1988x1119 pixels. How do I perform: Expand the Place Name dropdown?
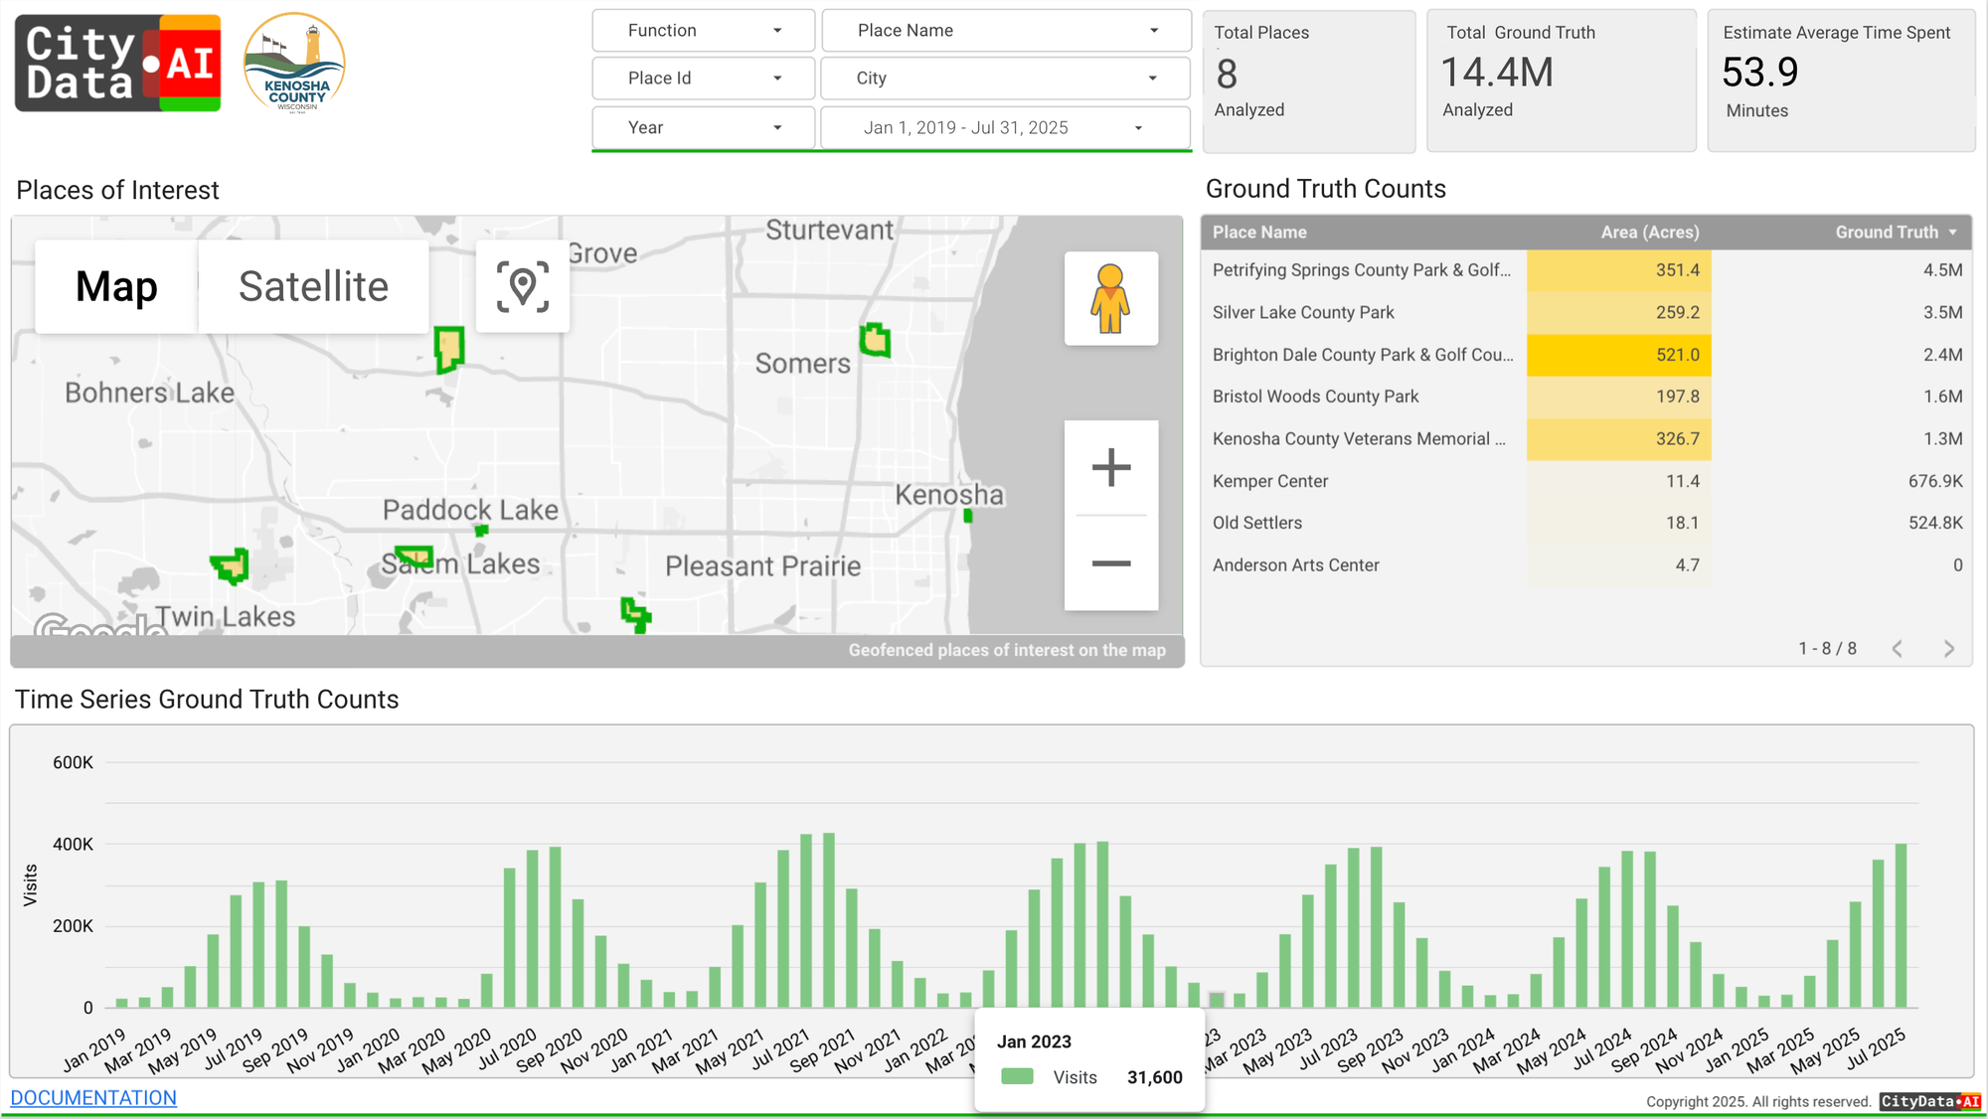point(1006,31)
